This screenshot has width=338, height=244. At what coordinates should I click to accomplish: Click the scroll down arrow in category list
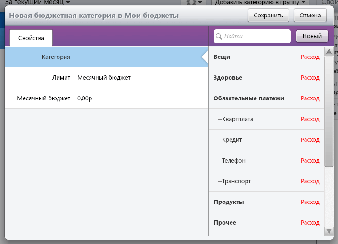[329, 231]
